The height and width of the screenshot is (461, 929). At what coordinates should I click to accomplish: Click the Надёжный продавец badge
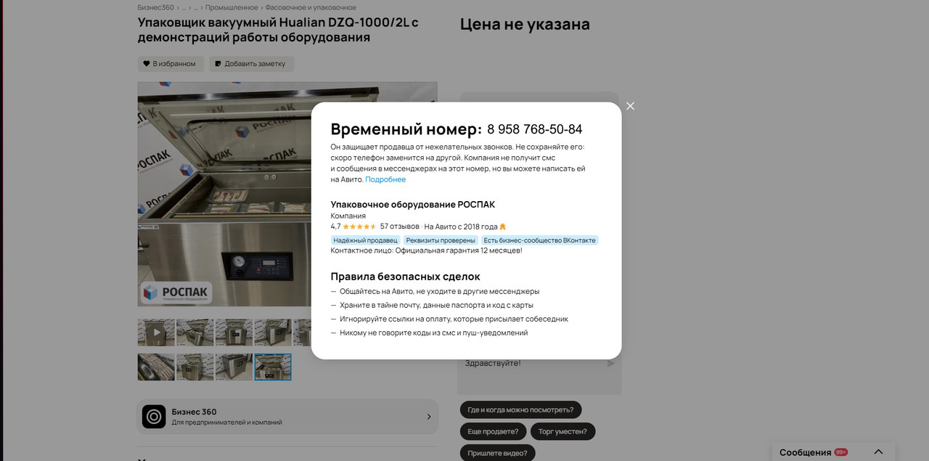point(365,240)
